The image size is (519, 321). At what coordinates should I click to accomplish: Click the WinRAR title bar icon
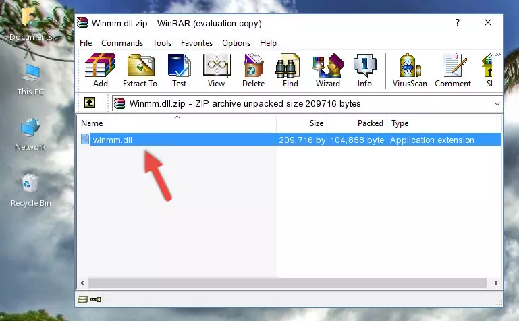82,23
